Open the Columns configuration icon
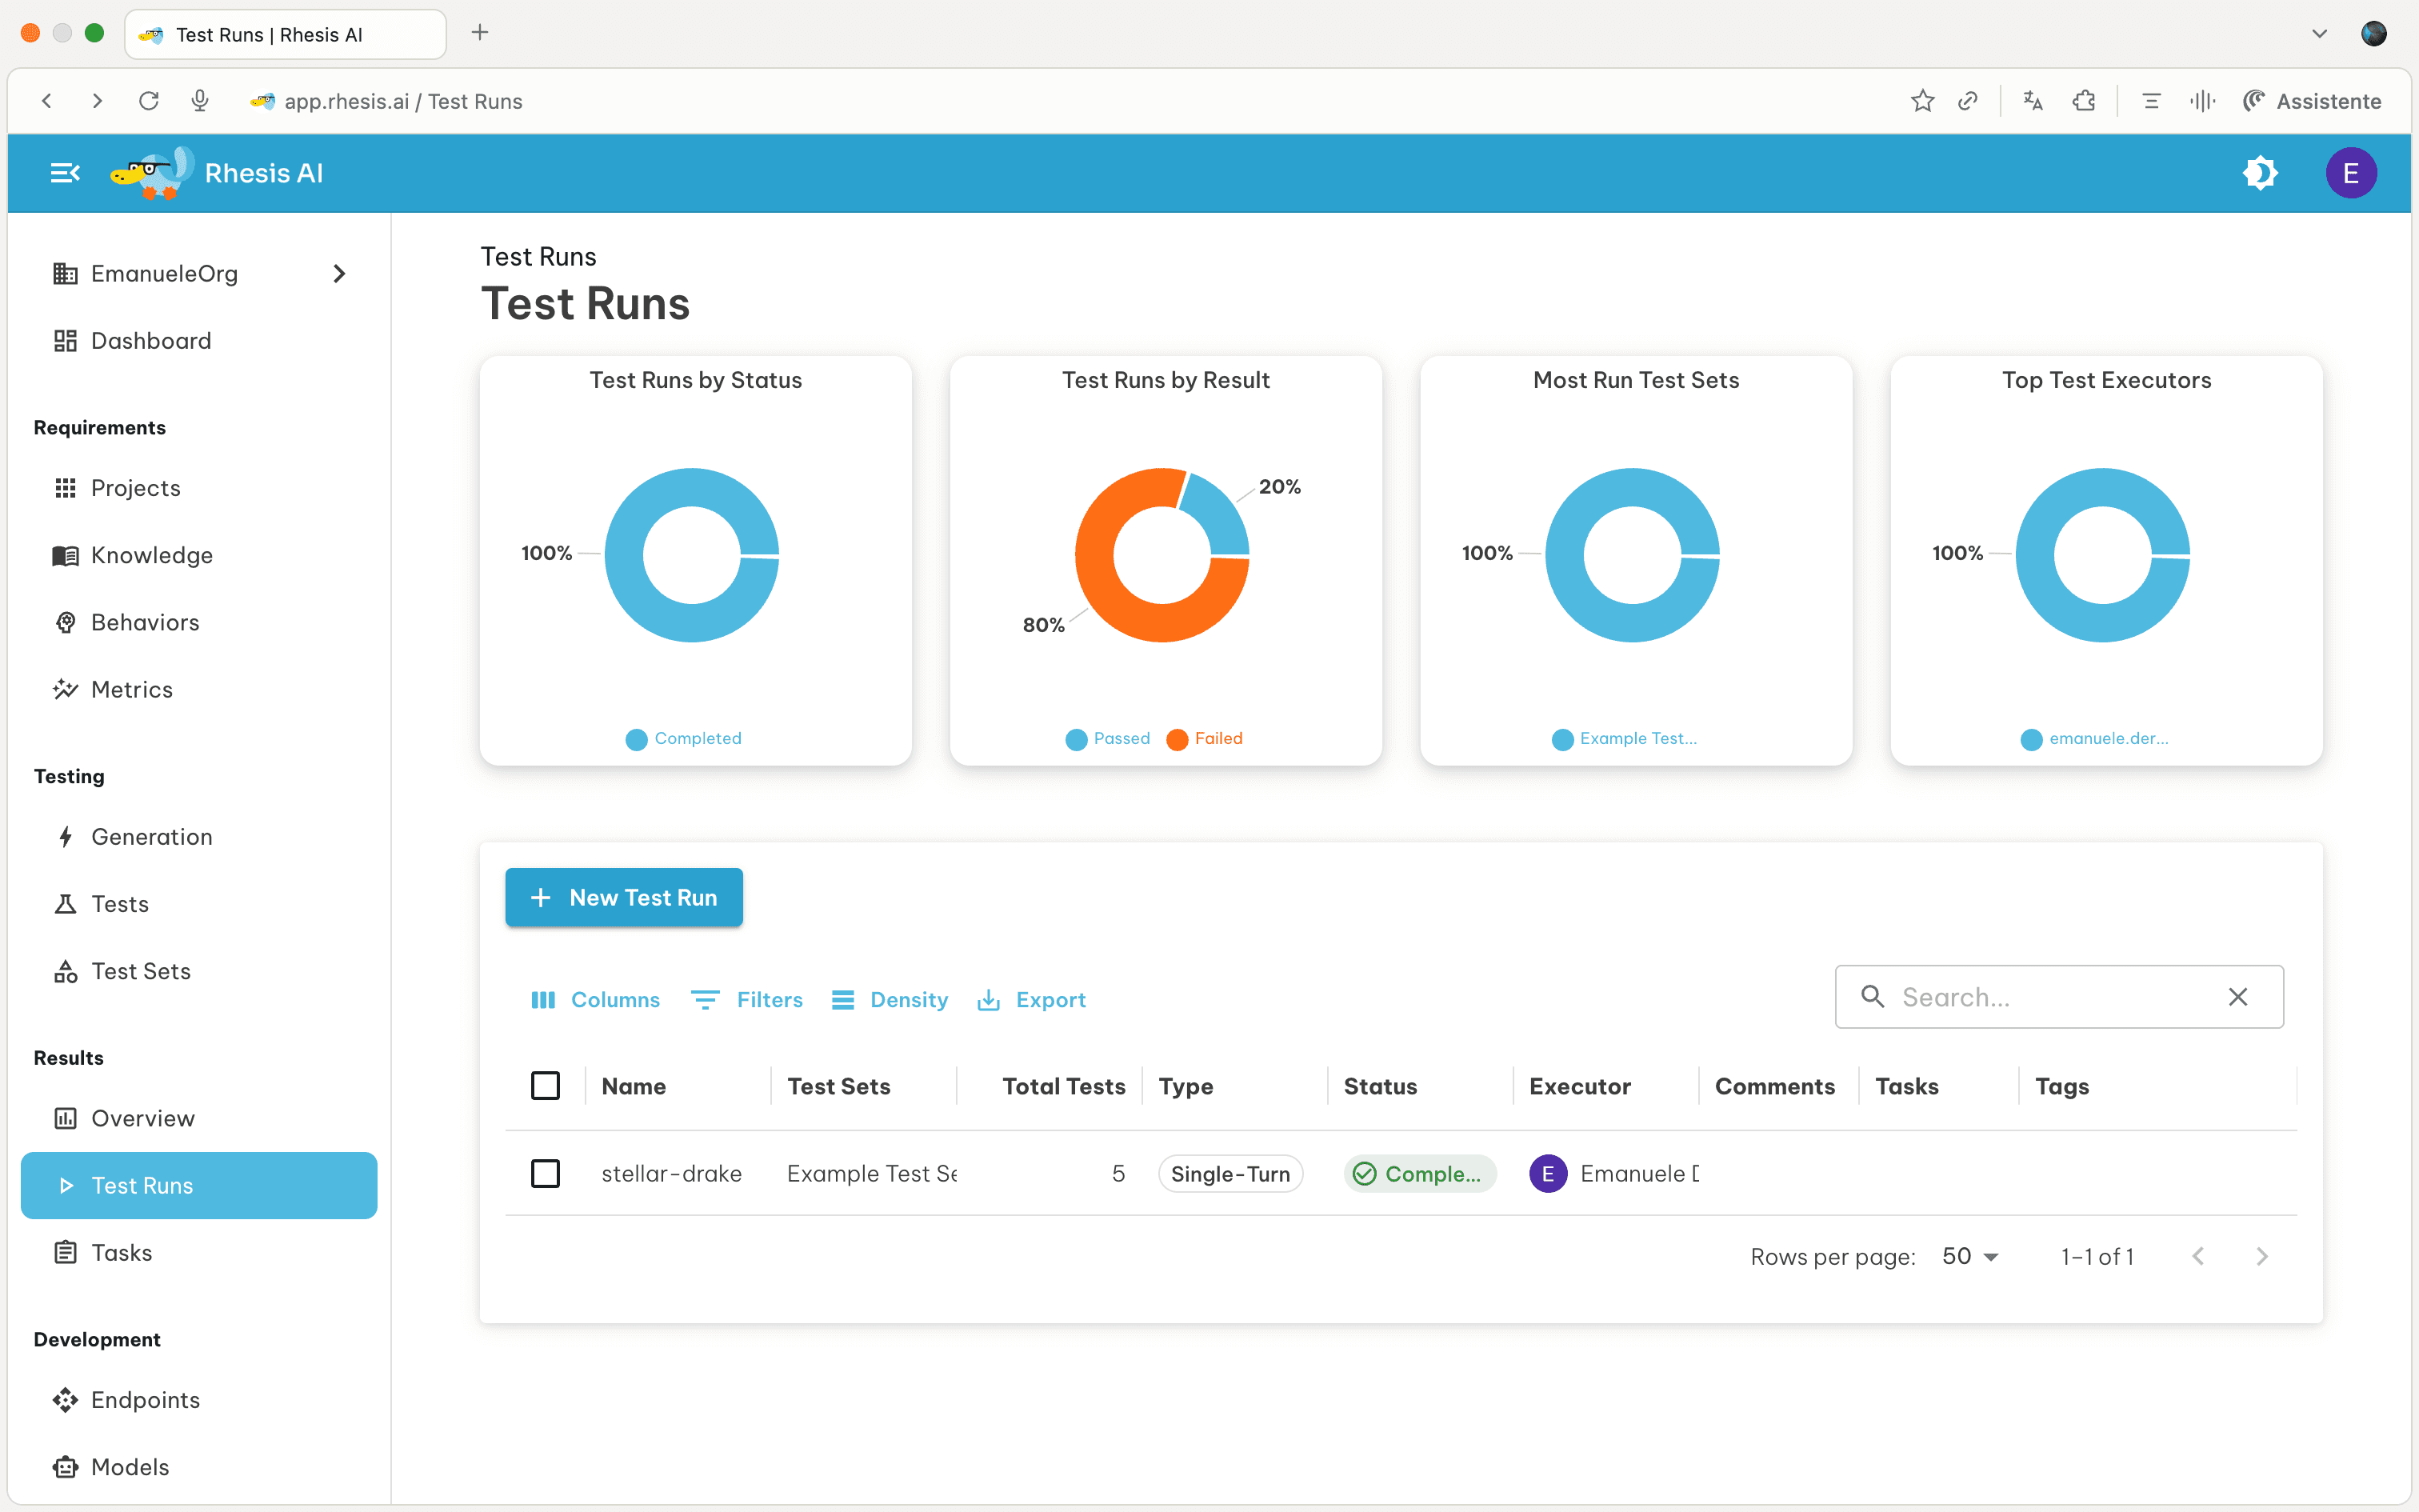 (x=544, y=999)
